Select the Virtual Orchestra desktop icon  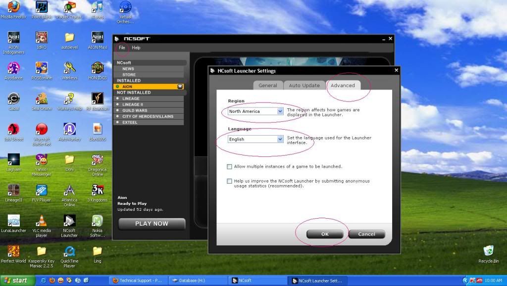pos(125,7)
